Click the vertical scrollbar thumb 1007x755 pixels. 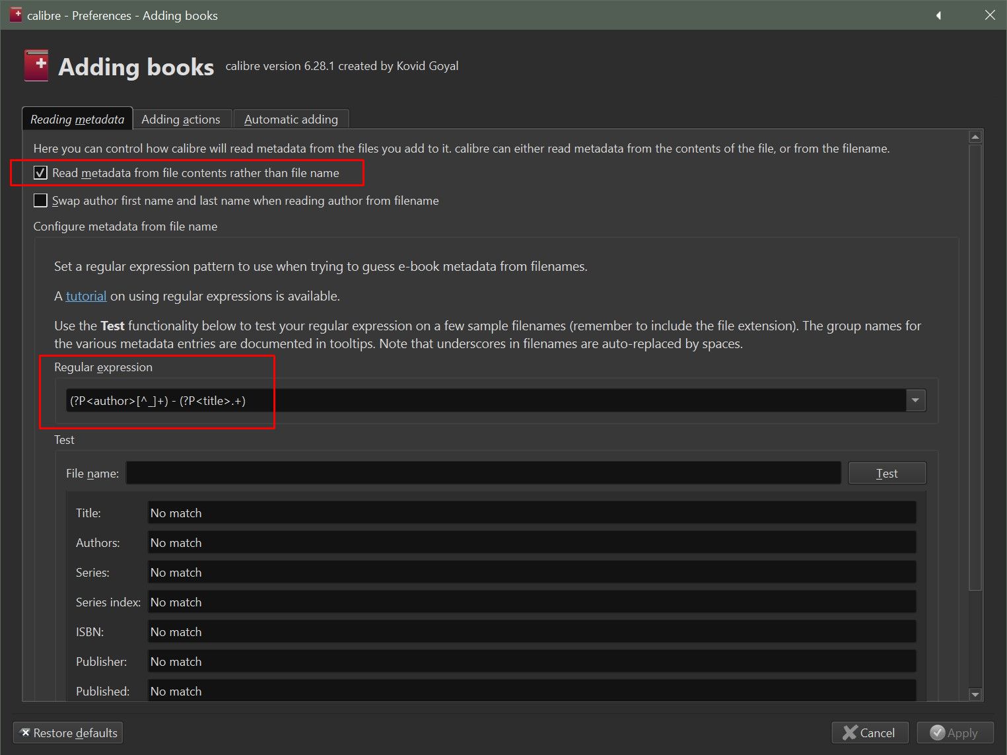point(975,367)
